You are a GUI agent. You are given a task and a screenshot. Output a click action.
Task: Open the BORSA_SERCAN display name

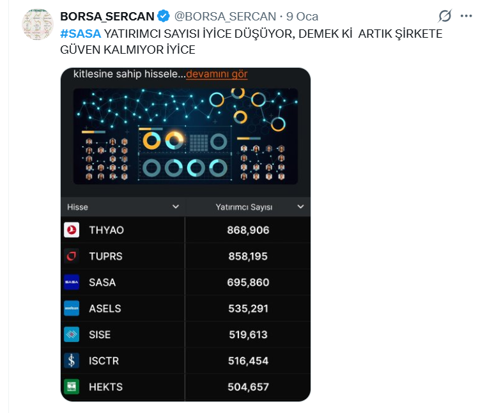point(107,16)
